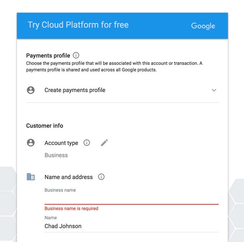Screen dimensions: 244x242
Task: Click the person icon beside Create payments profile
Action: tap(31, 90)
